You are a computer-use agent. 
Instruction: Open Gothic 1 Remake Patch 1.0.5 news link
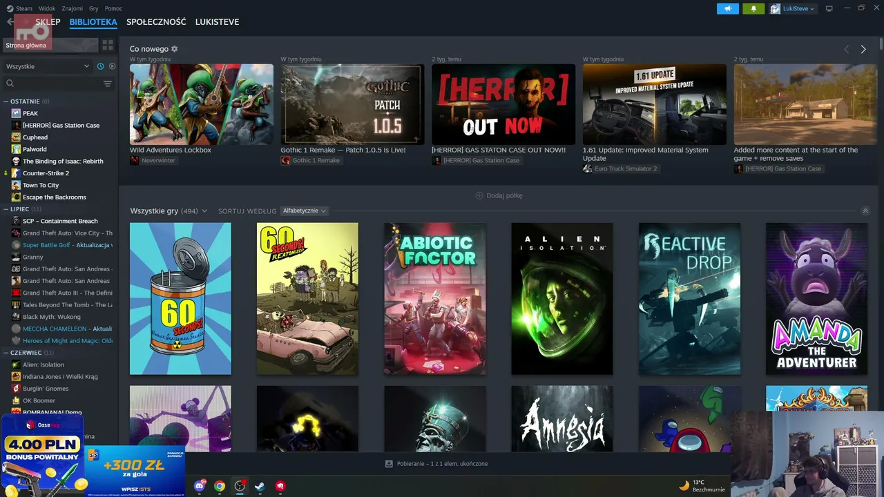(343, 150)
